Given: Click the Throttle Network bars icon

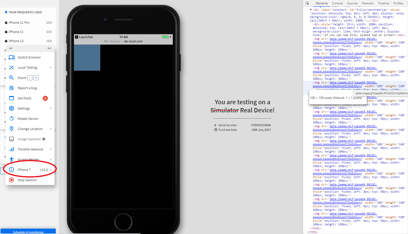Looking at the screenshot, I should 12,149.
